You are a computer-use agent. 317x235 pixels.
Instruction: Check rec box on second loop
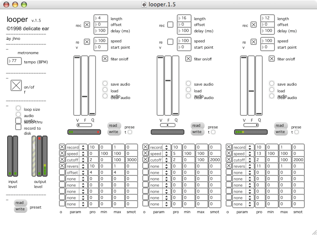coord(170,25)
